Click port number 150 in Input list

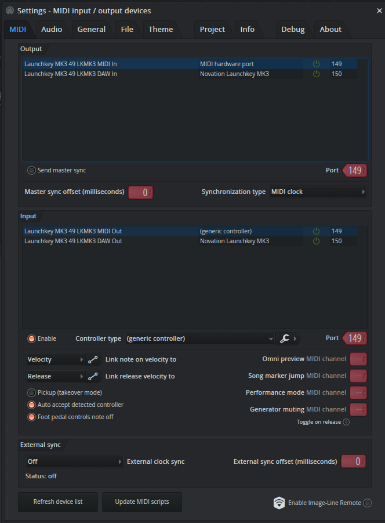[337, 241]
